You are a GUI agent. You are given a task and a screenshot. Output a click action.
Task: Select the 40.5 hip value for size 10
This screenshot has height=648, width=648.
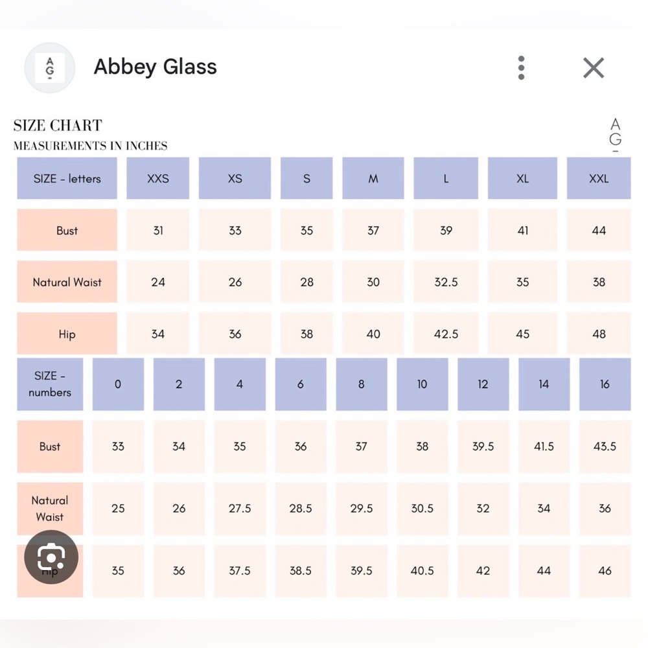click(422, 571)
